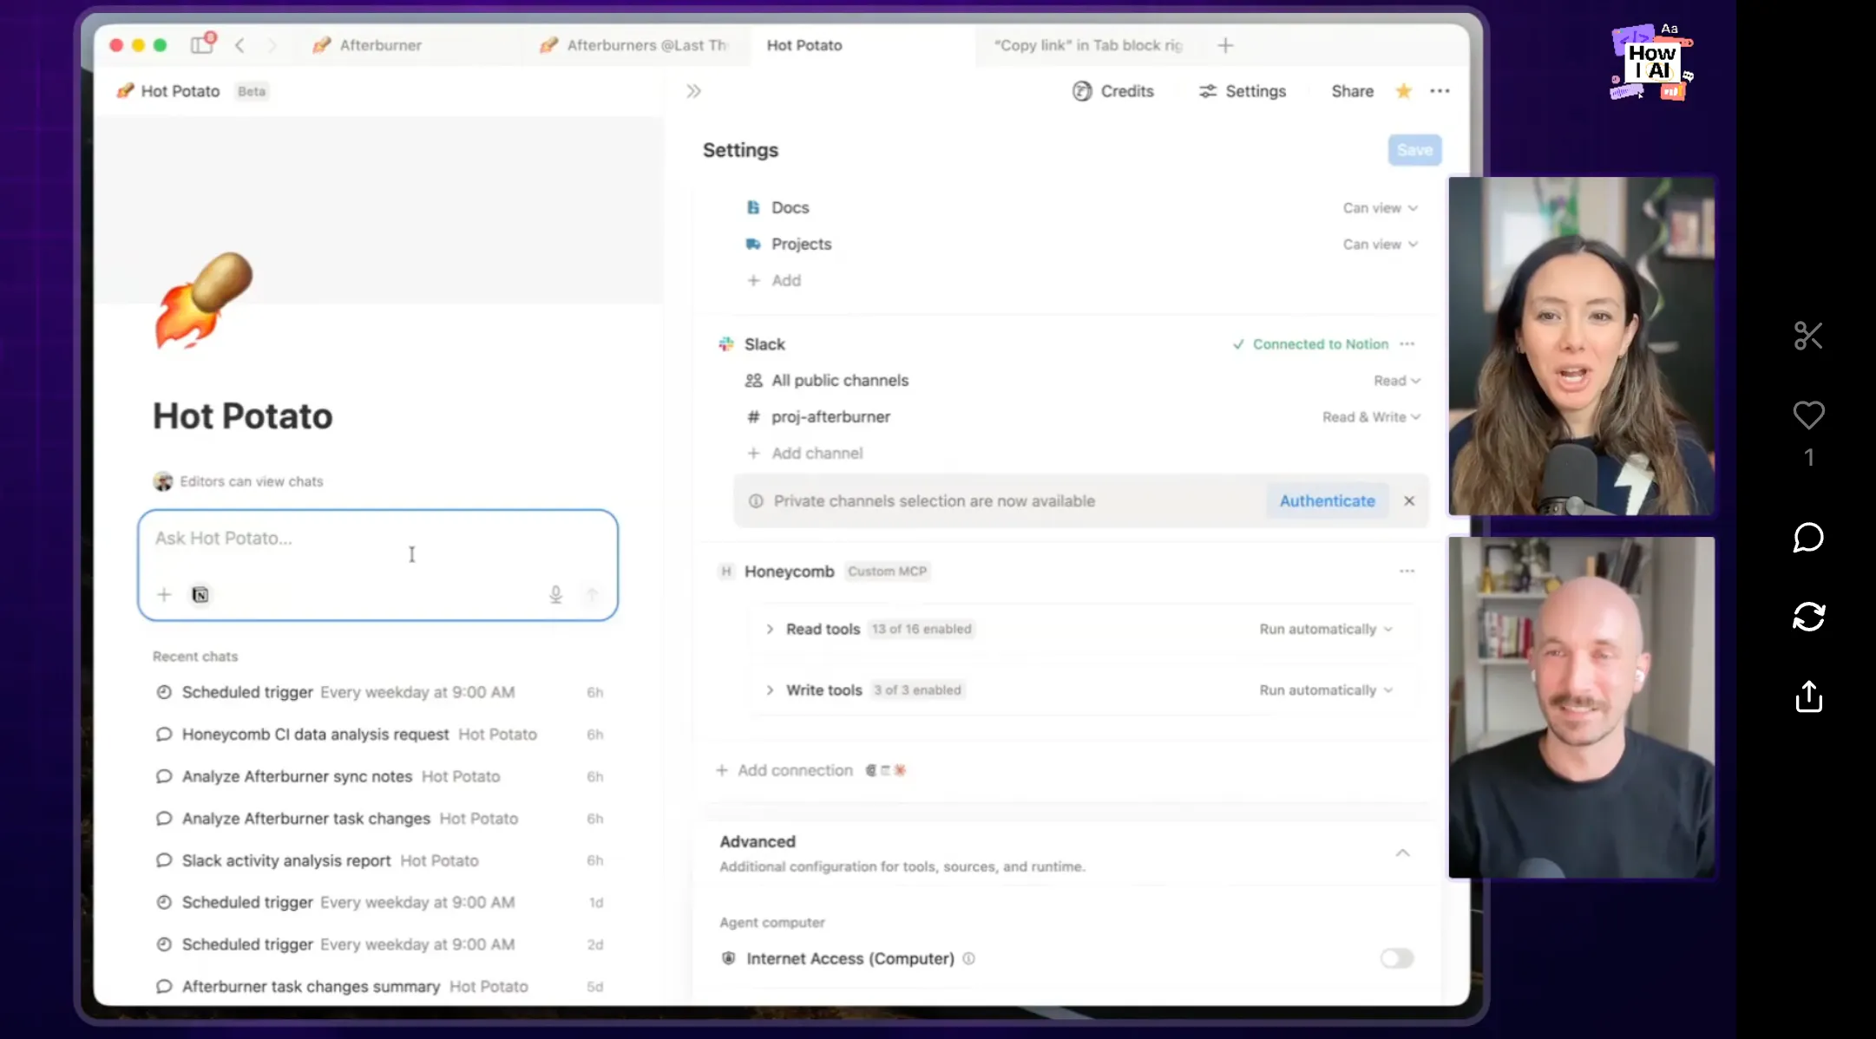The width and height of the screenshot is (1876, 1039).
Task: Click the Custom MCP tag
Action: [887, 572]
